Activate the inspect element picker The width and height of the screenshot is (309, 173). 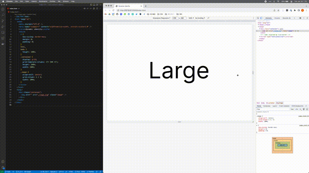coord(258,18)
